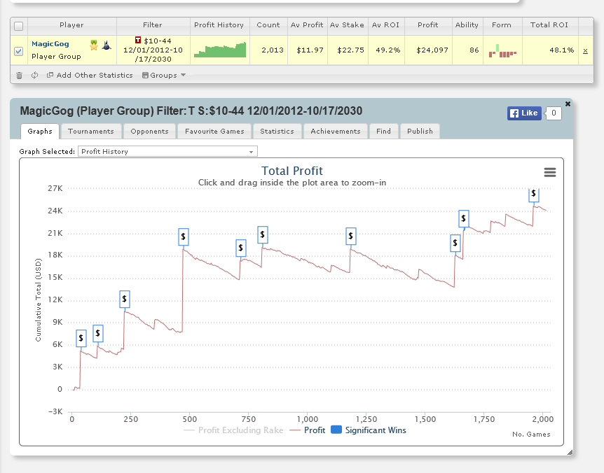
Task: Toggle Profit Excluding Rake legend item
Action: (x=233, y=430)
